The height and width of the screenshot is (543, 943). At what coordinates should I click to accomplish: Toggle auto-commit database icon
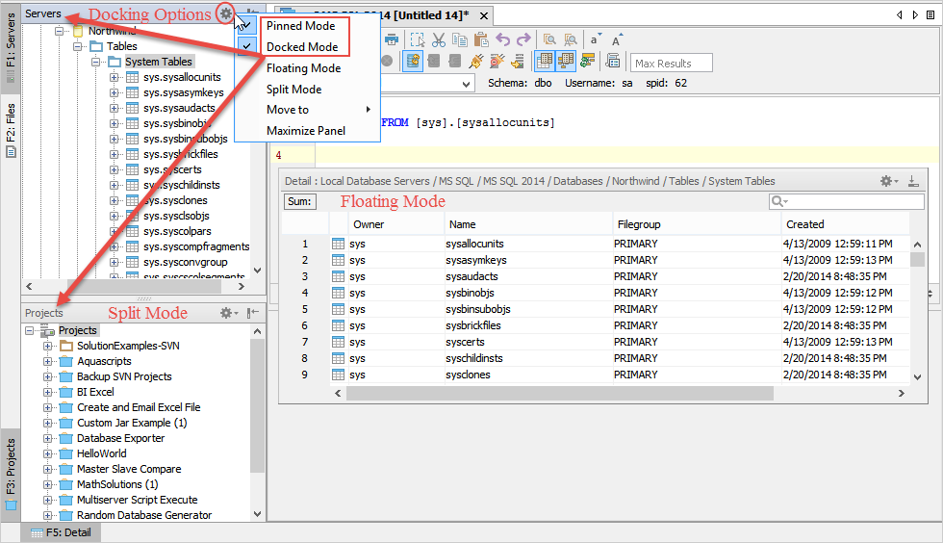pyautogui.click(x=413, y=61)
